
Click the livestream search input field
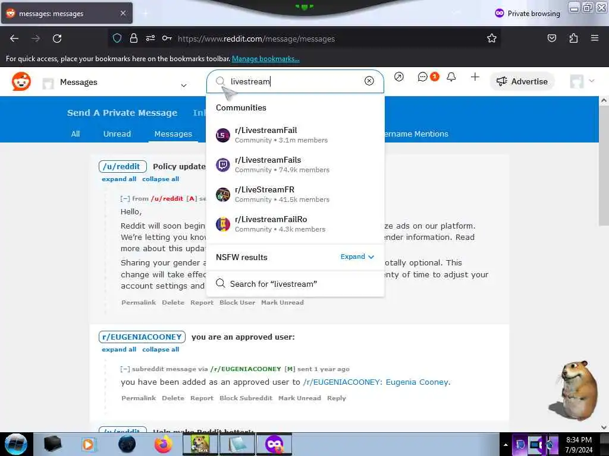[x=295, y=81]
